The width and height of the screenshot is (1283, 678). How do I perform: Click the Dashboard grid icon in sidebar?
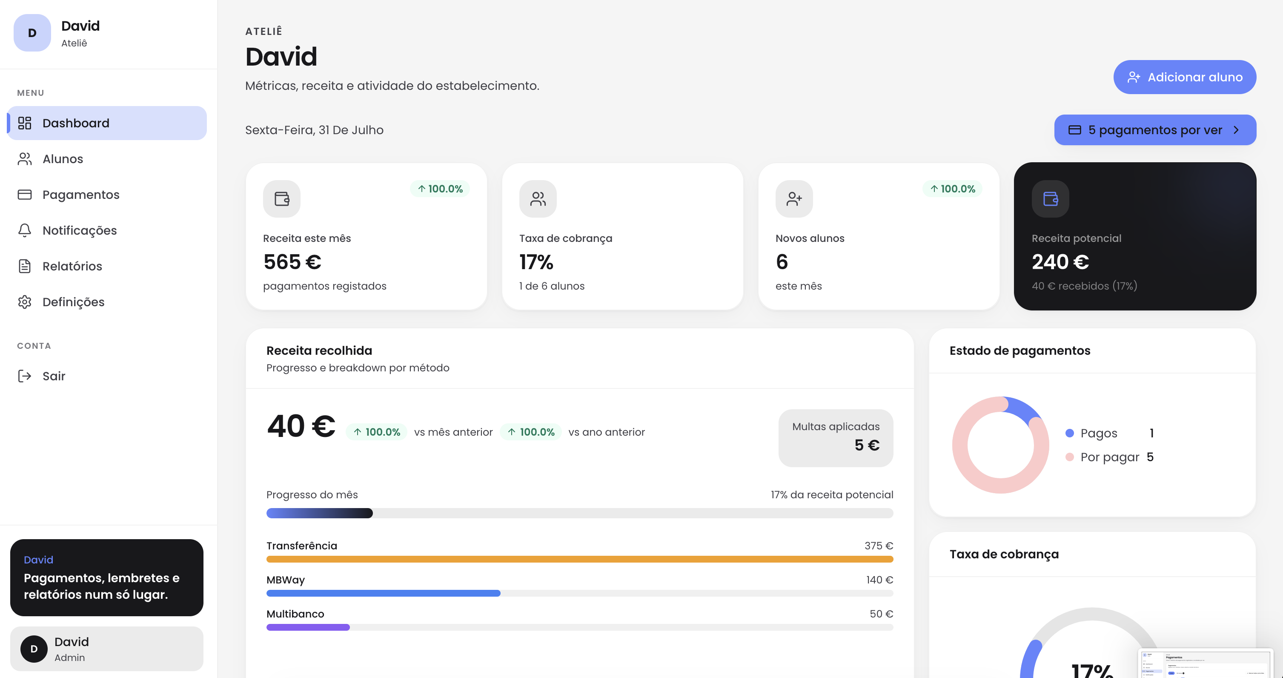24,123
